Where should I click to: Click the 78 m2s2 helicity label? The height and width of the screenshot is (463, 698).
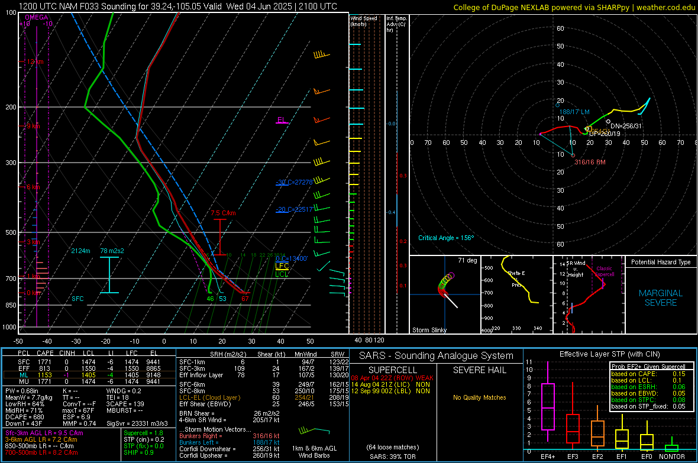(112, 251)
